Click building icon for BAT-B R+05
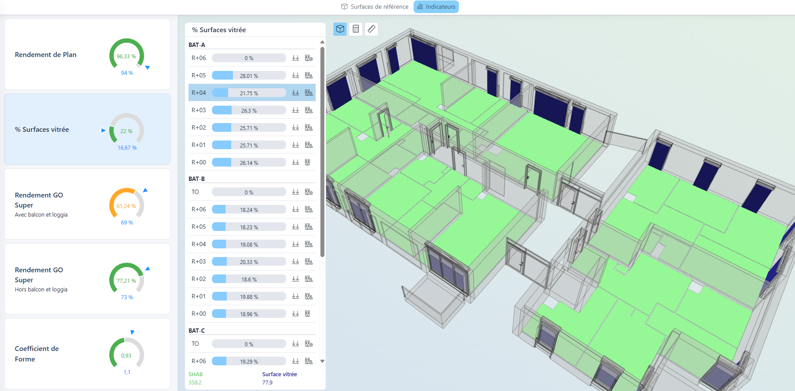 [x=309, y=227]
